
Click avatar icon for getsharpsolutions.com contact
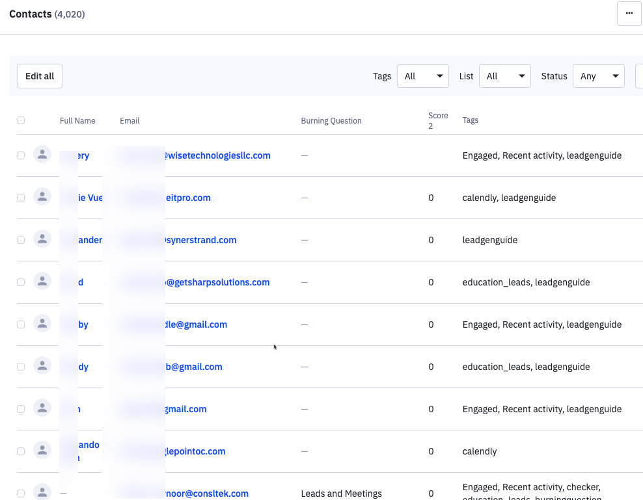[x=42, y=281]
